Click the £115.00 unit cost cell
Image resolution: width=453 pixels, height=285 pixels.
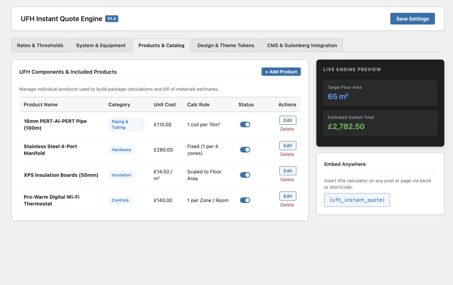coord(162,125)
